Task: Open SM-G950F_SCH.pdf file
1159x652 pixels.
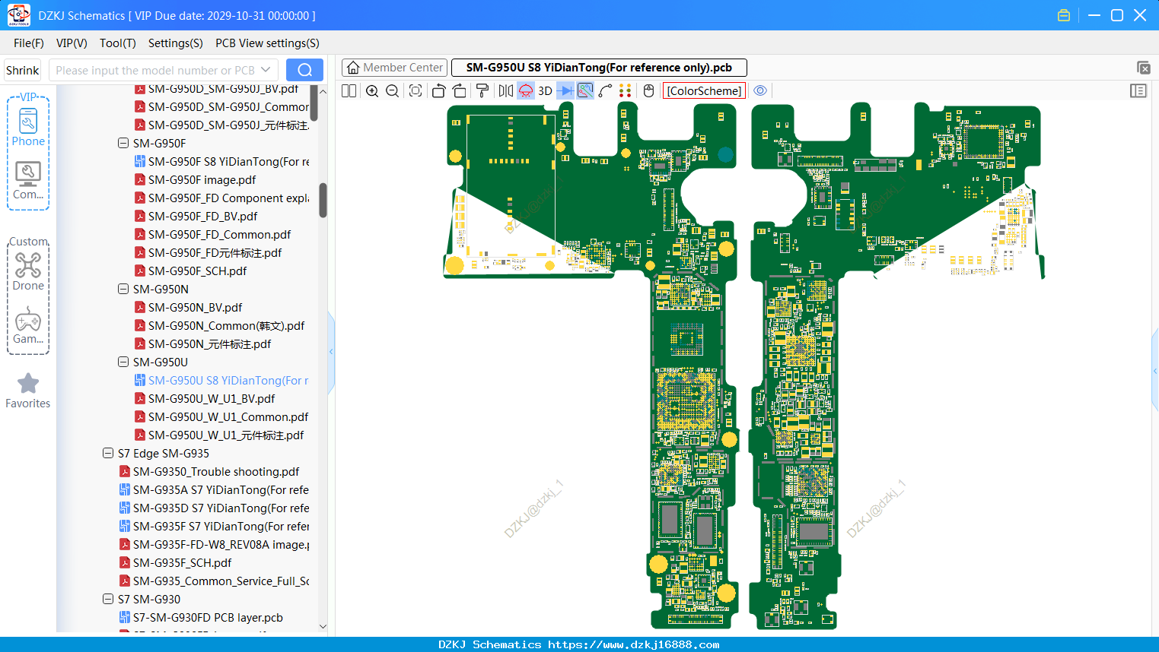Action: 197,271
